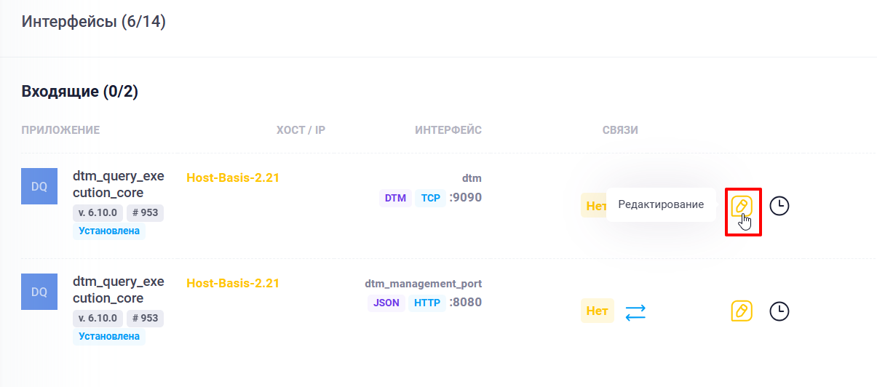Click the edit pencil icon for dtm interface
This screenshot has width=877, height=387.
[x=742, y=206]
